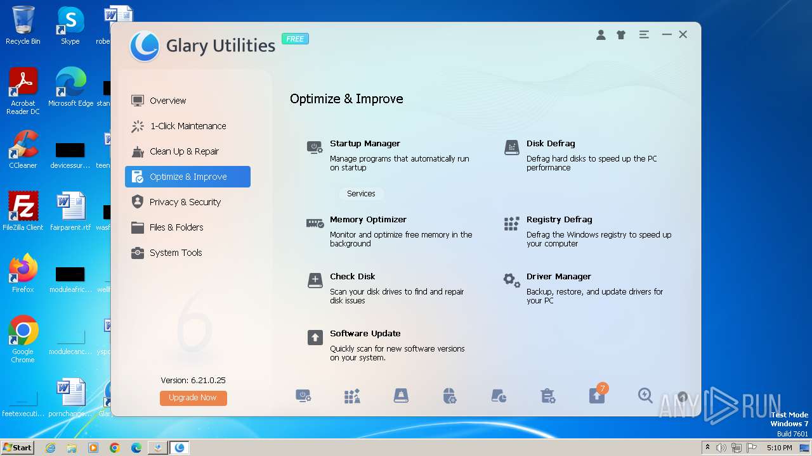This screenshot has height=456, width=812.
Task: Click the volume icon in system tray
Action: 721,448
